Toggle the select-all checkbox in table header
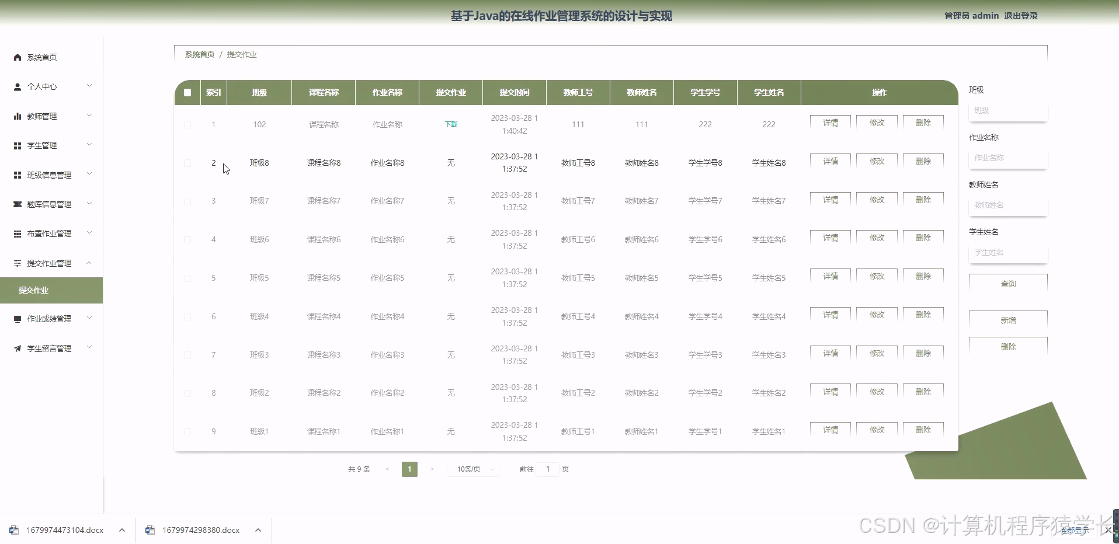The width and height of the screenshot is (1119, 544). [187, 92]
